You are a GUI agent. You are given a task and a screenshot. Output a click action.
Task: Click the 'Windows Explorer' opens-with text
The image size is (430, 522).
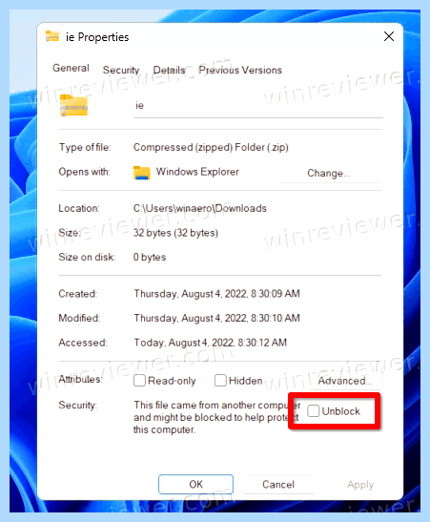[197, 172]
